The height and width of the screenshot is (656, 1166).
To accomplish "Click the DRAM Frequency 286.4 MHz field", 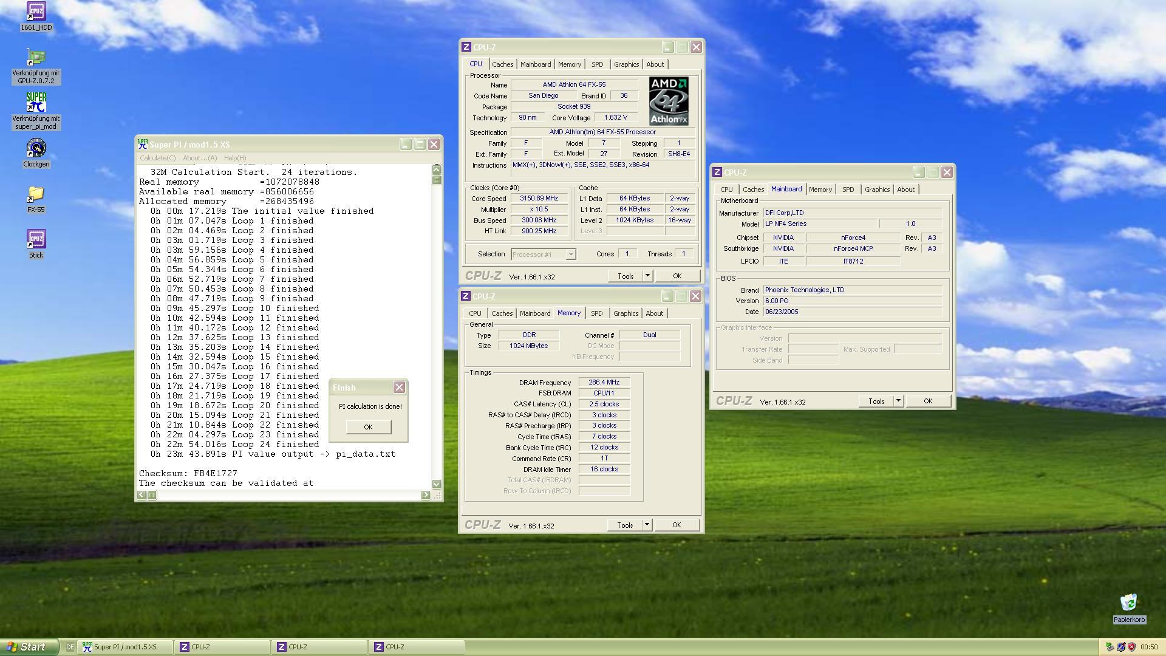I will pyautogui.click(x=604, y=383).
